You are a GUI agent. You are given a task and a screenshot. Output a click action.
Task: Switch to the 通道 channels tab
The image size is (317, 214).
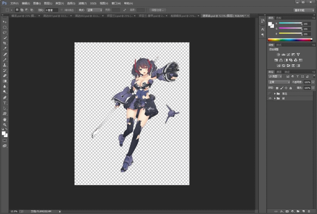coord(279,72)
